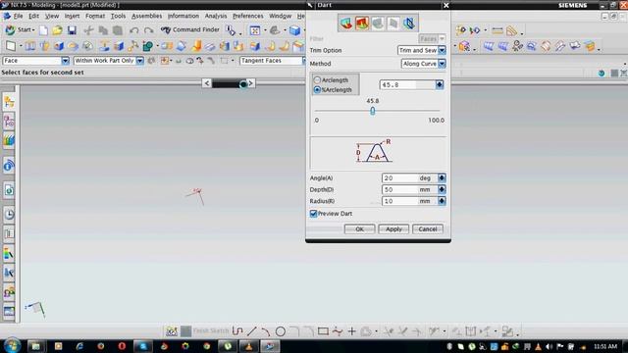The width and height of the screenshot is (628, 353).
Task: Click the Open folder icon
Action: pos(57,30)
